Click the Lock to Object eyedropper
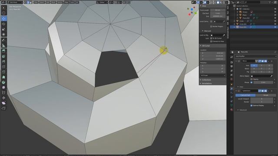Viewport: 278px width, 156px height. (224, 35)
